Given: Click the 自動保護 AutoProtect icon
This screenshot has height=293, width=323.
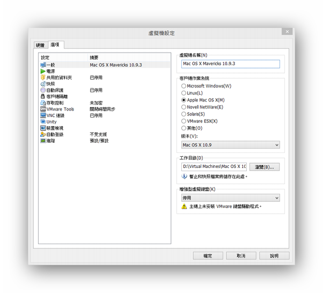Looking at the screenshot, I should (43, 90).
